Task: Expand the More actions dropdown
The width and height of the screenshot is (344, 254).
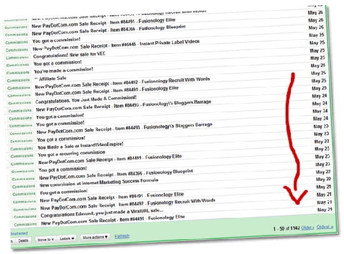Action: 95,237
